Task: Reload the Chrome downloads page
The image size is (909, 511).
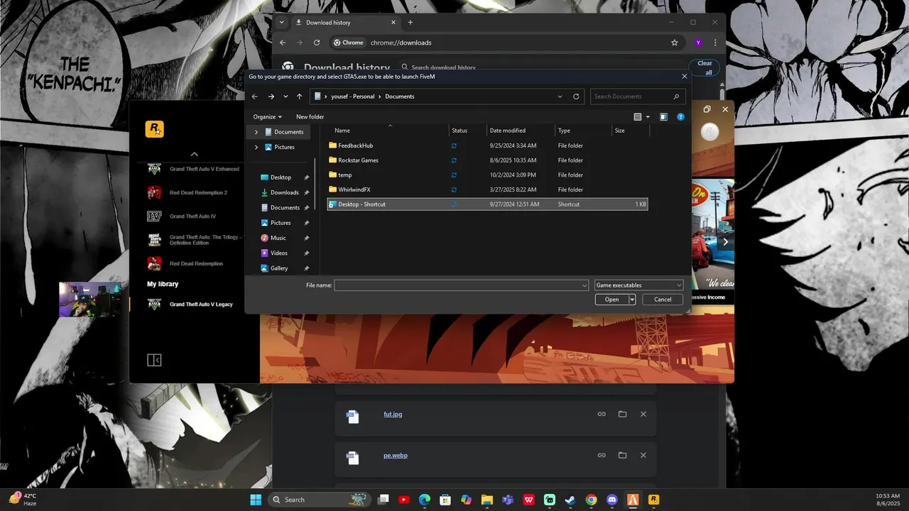Action: (x=316, y=43)
